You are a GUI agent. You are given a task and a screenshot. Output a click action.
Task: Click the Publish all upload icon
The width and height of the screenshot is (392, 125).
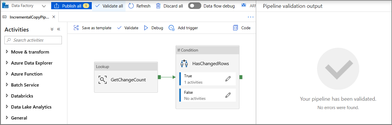pyautogui.click(x=57, y=6)
